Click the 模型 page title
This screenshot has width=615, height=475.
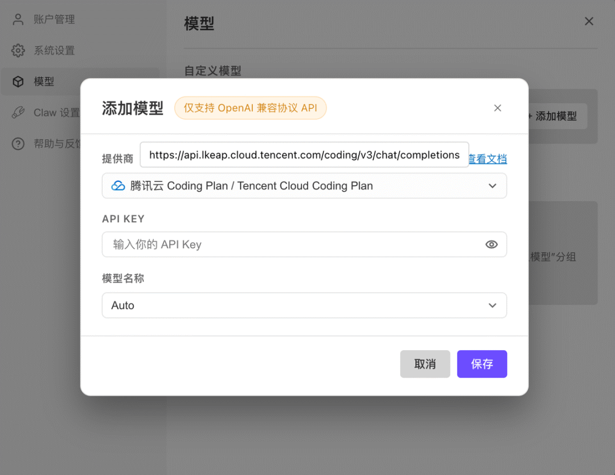(199, 23)
